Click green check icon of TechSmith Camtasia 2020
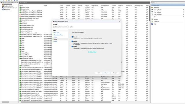Viewport: 185px width, 104px height. (x=20, y=26)
